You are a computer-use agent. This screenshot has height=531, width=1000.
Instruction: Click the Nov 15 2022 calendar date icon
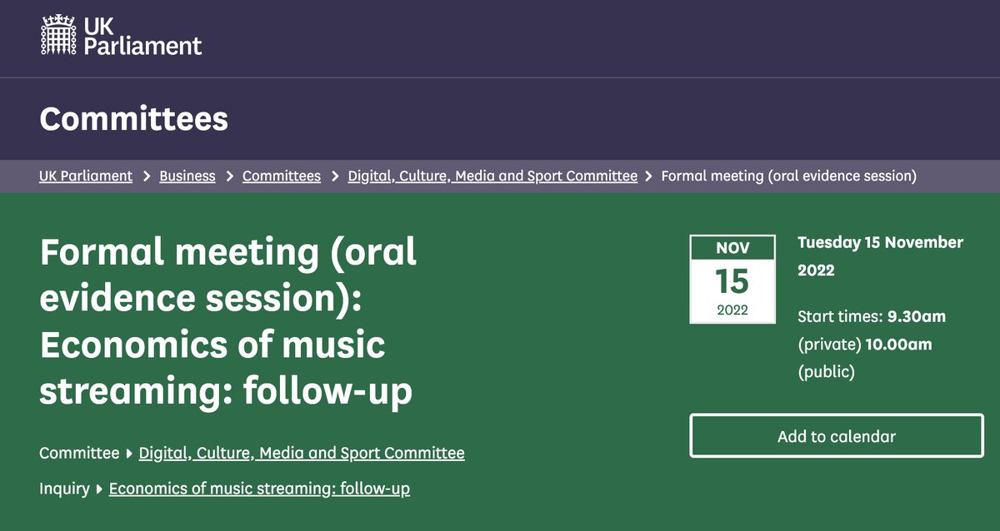732,279
